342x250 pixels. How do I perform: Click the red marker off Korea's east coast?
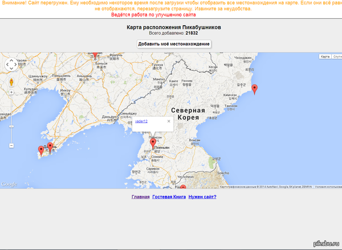tap(254, 89)
